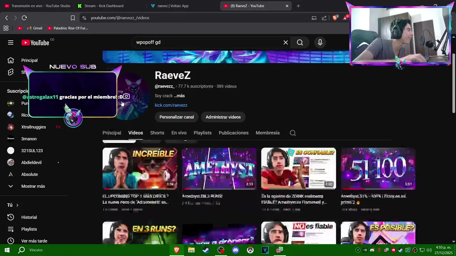
Task: Open the YouTube bookmark icon
Action: [20, 28]
